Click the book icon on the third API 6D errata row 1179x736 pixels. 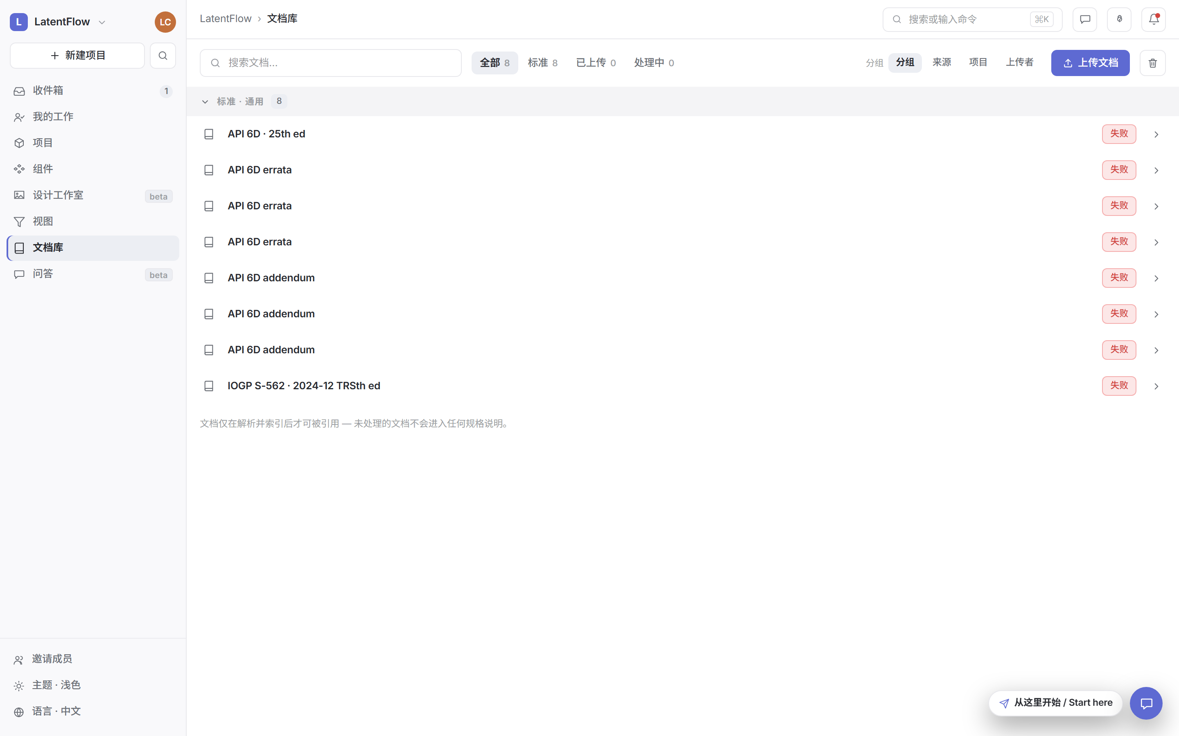pyautogui.click(x=208, y=242)
